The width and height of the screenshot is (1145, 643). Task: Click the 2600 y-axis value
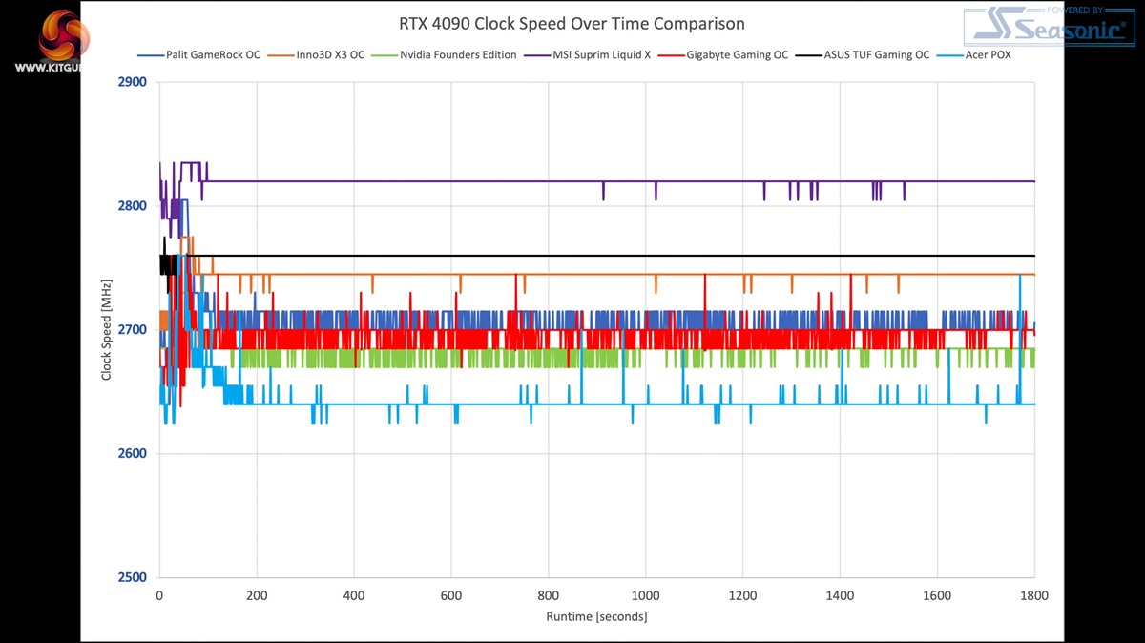coord(133,453)
